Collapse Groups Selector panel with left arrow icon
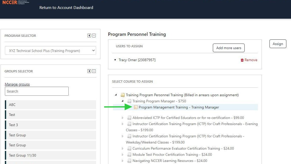Image resolution: width=291 pixels, height=164 pixels. pyautogui.click(x=89, y=71)
